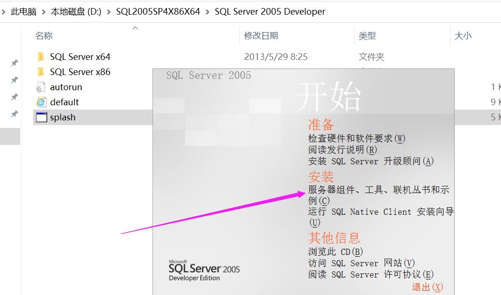The height and width of the screenshot is (295, 501).
Task: Open the SQL Server x64 folder icon
Action: pyautogui.click(x=41, y=57)
